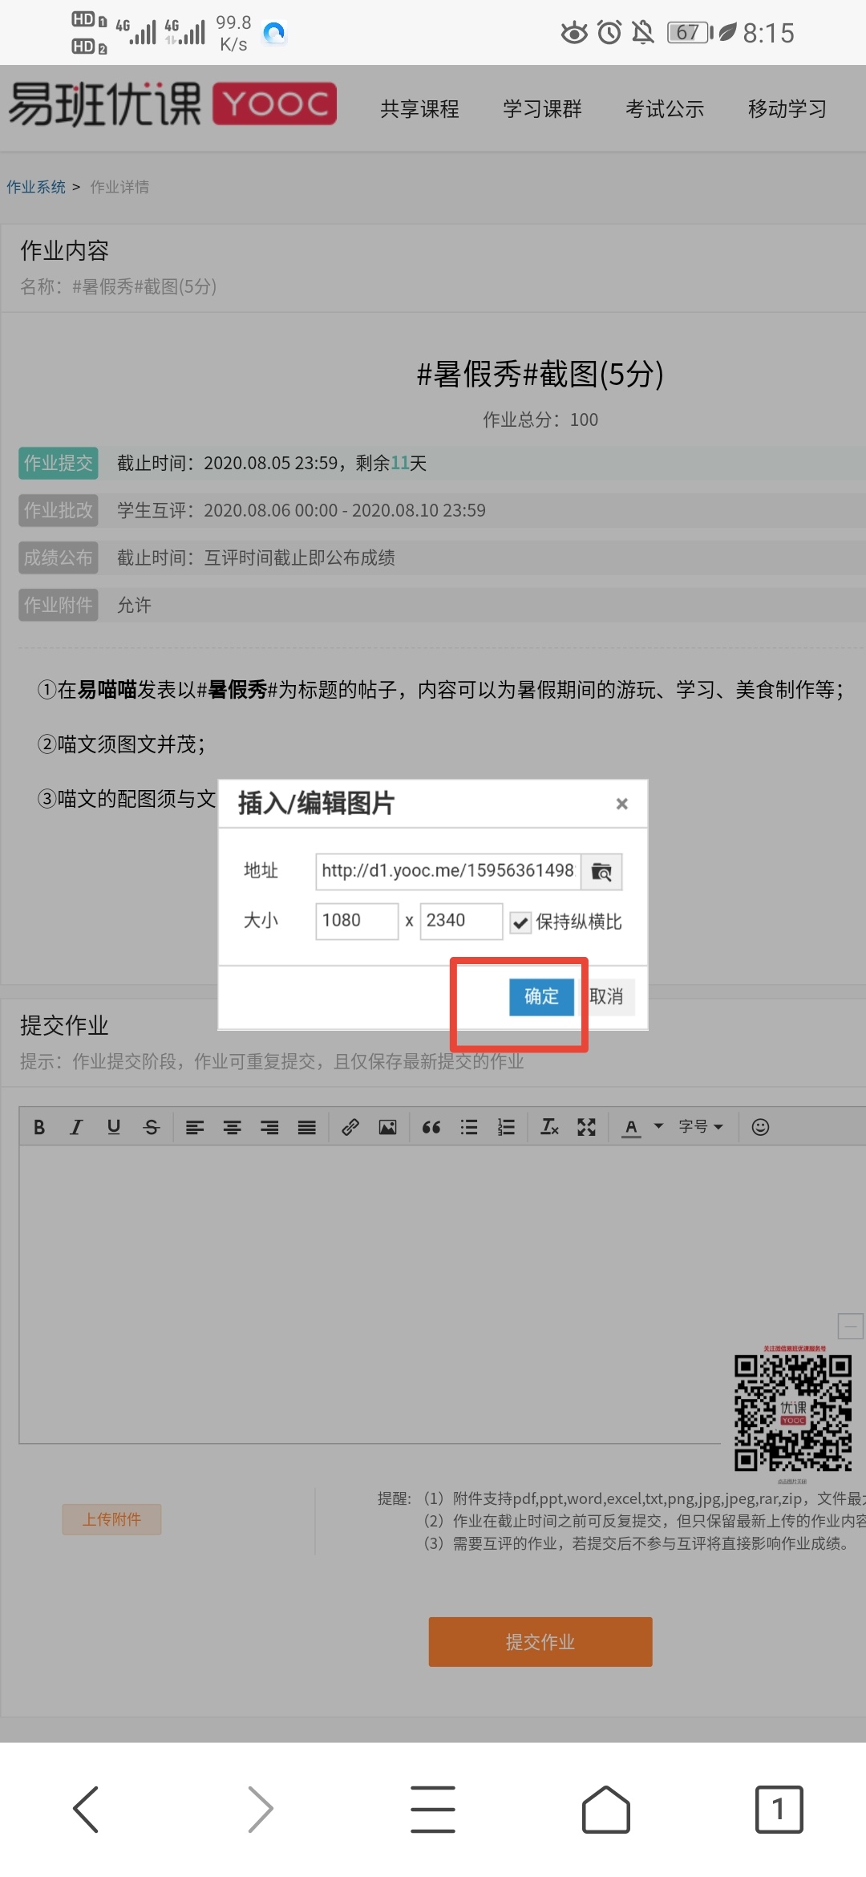Toggle bold formatting in the editor toolbar

[38, 1127]
